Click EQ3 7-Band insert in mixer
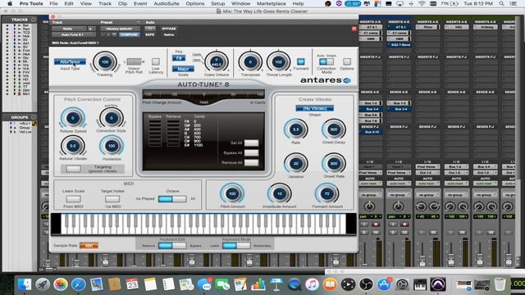 (399, 44)
